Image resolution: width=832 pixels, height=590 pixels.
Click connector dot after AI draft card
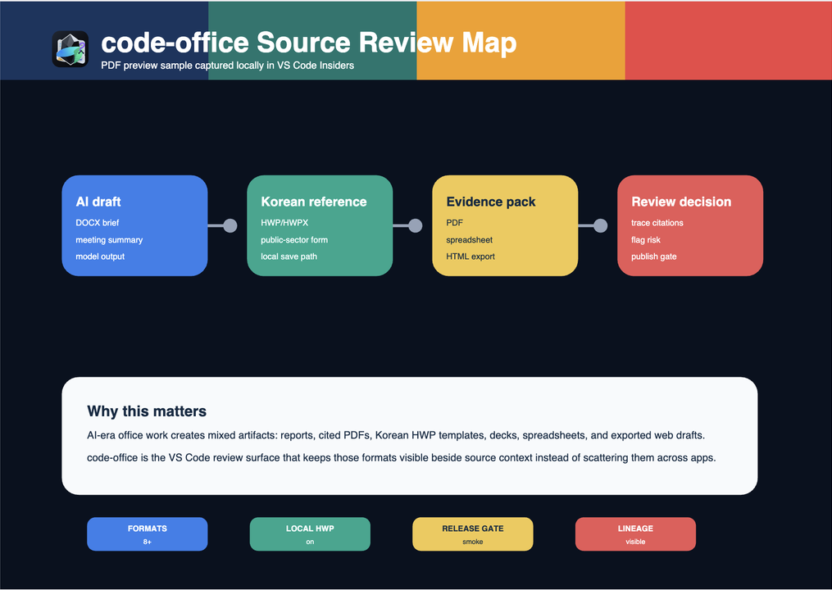click(230, 225)
